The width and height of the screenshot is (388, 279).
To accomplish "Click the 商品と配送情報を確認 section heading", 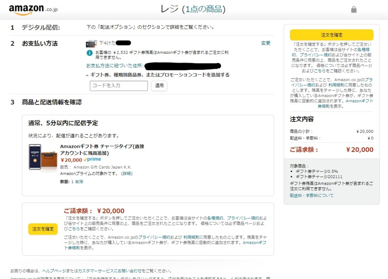I will (x=52, y=102).
